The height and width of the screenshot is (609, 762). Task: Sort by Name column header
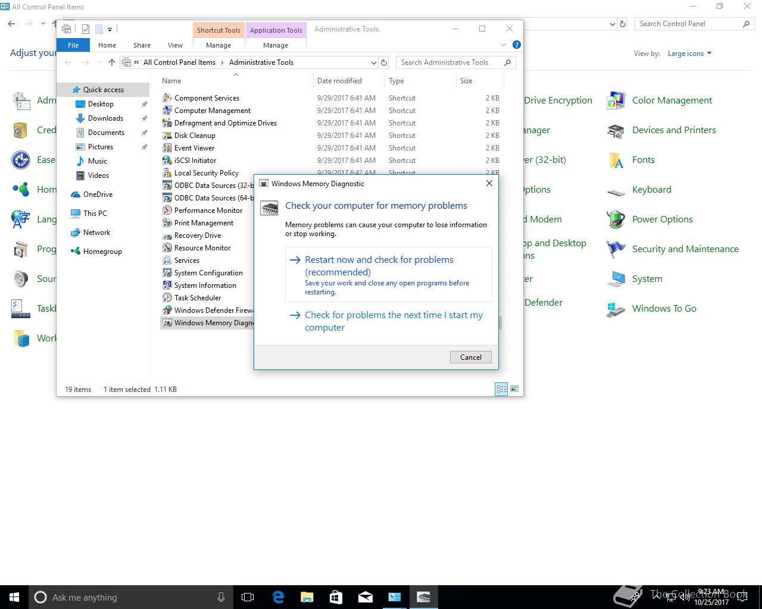coord(236,81)
